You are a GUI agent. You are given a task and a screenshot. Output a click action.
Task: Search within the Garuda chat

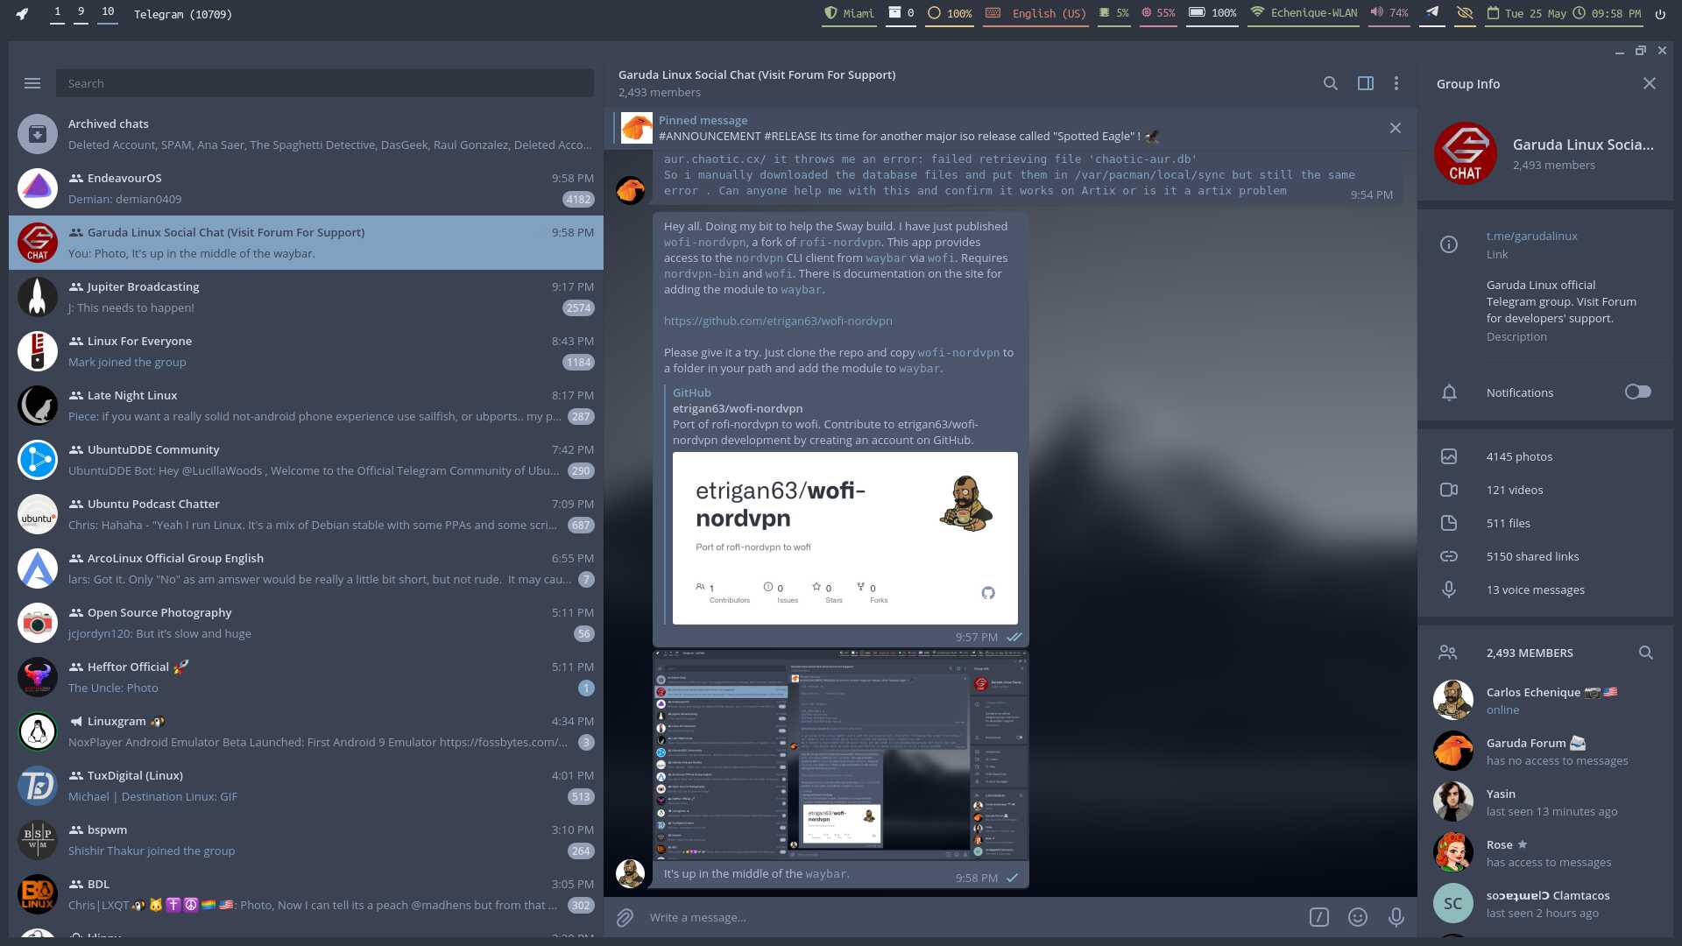point(1330,83)
